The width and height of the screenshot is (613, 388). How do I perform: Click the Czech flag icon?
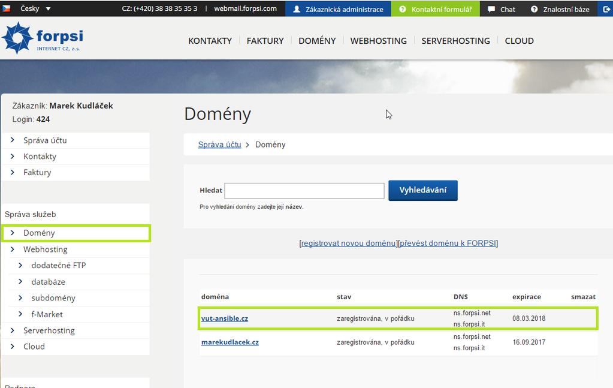(7, 8)
